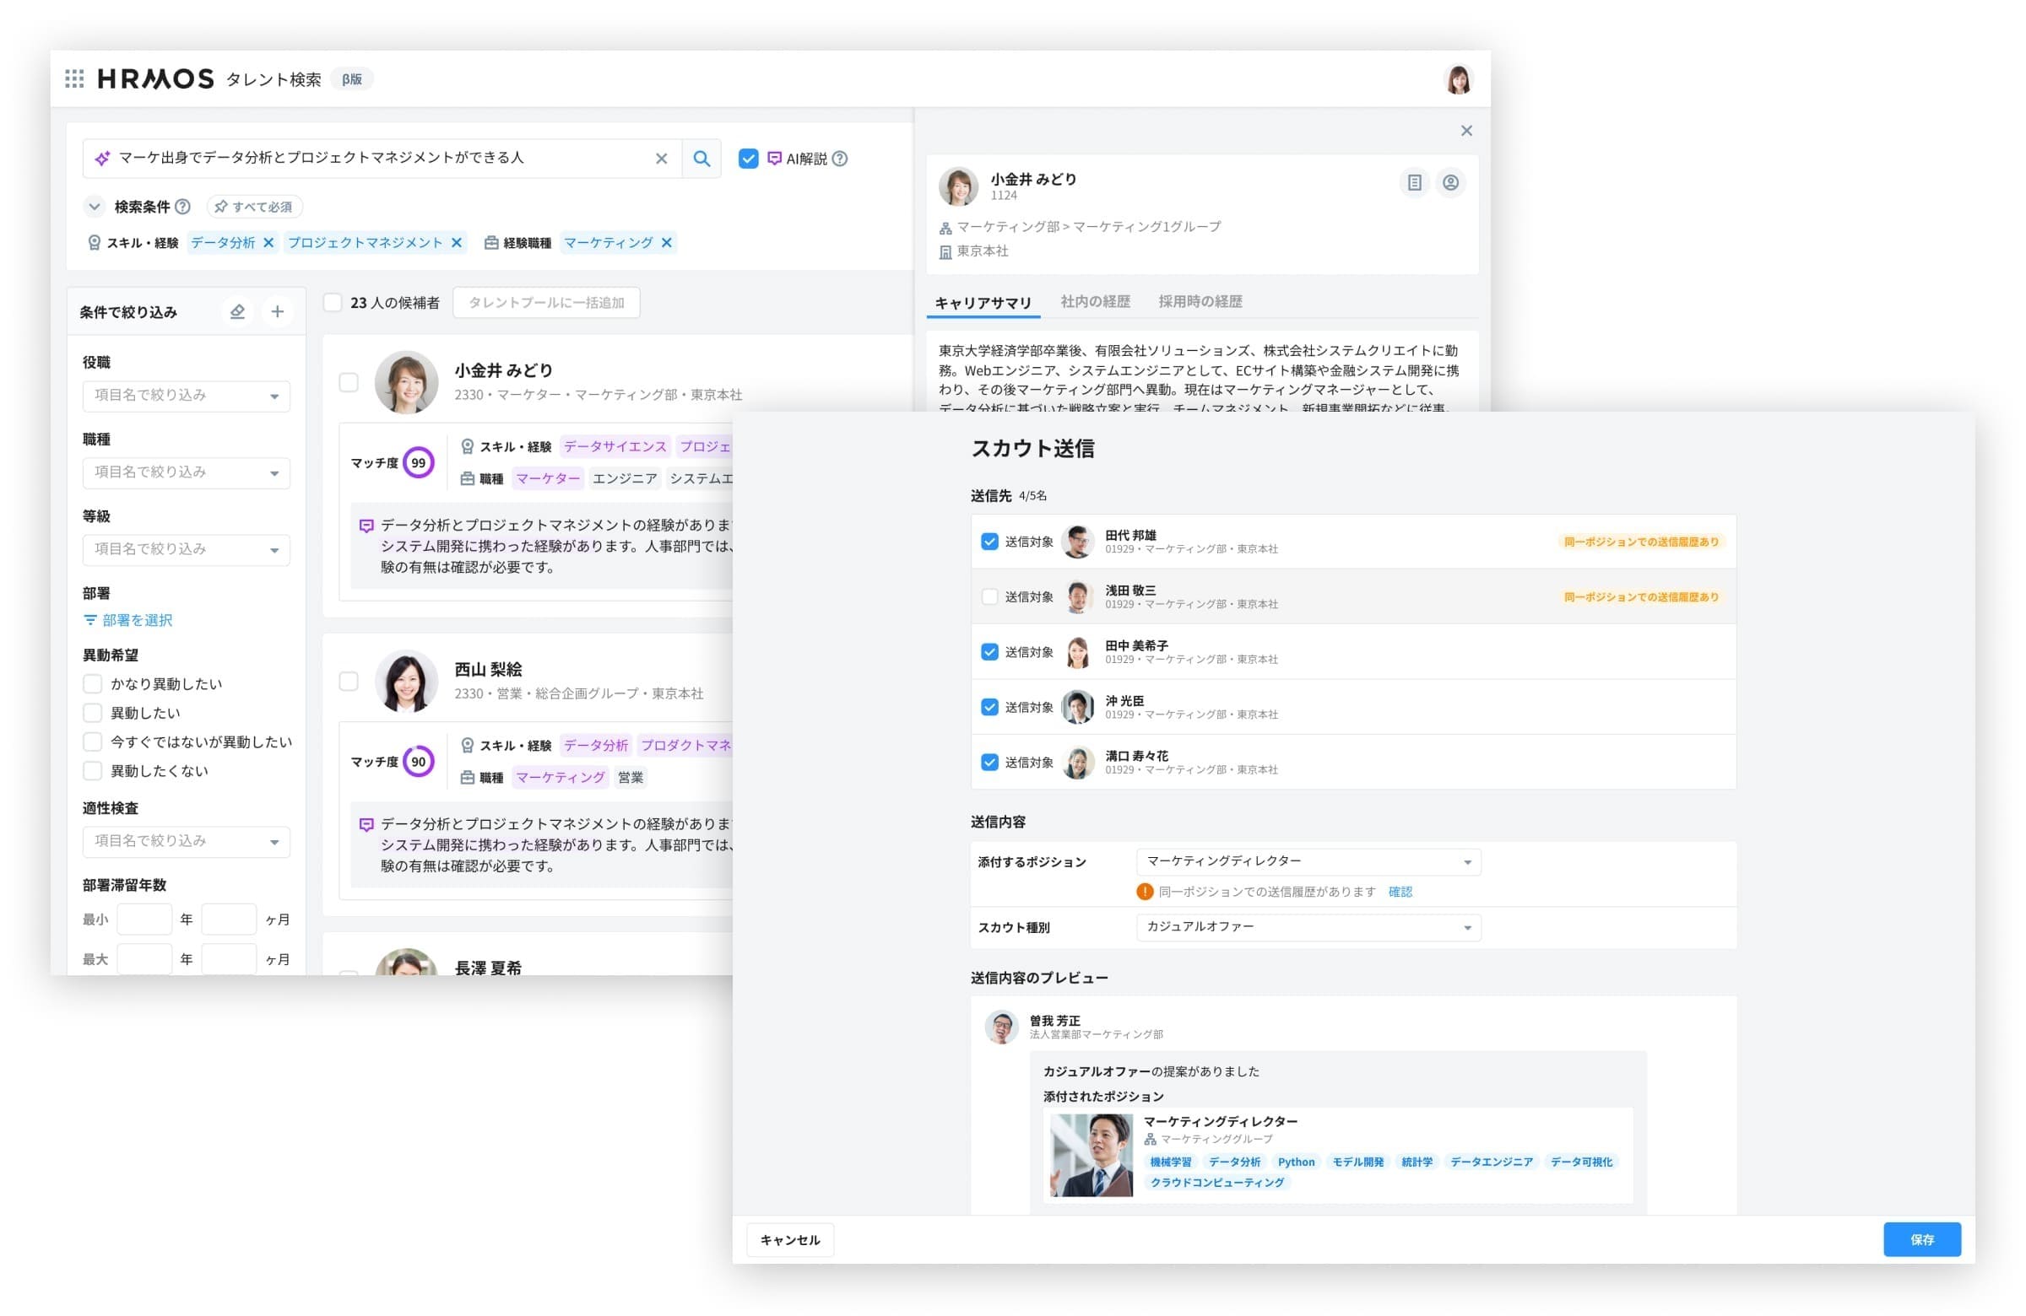The width and height of the screenshot is (2026, 1316).
Task: Click the magnifier search icon
Action: (x=701, y=159)
